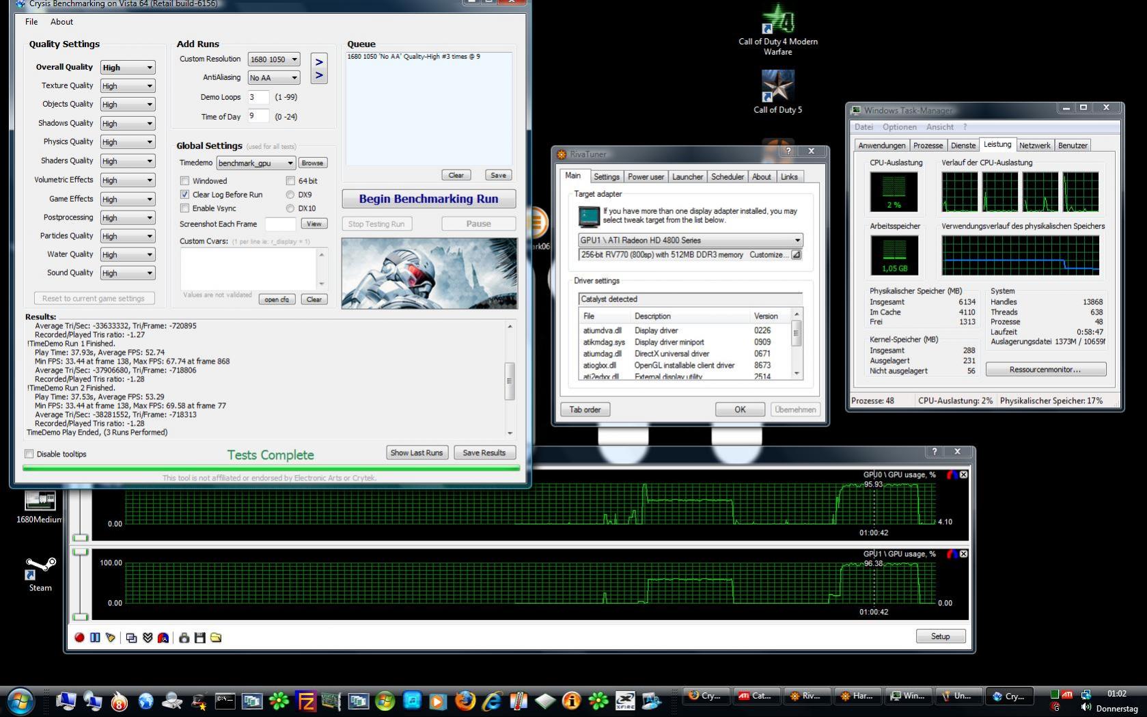Open the Windows Start orb

point(20,701)
